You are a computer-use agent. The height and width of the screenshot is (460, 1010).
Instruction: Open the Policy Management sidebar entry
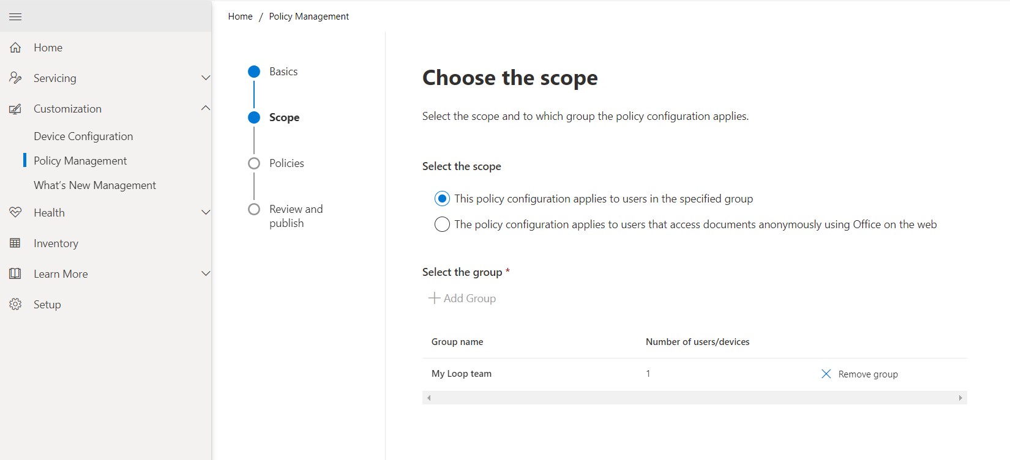click(x=80, y=160)
